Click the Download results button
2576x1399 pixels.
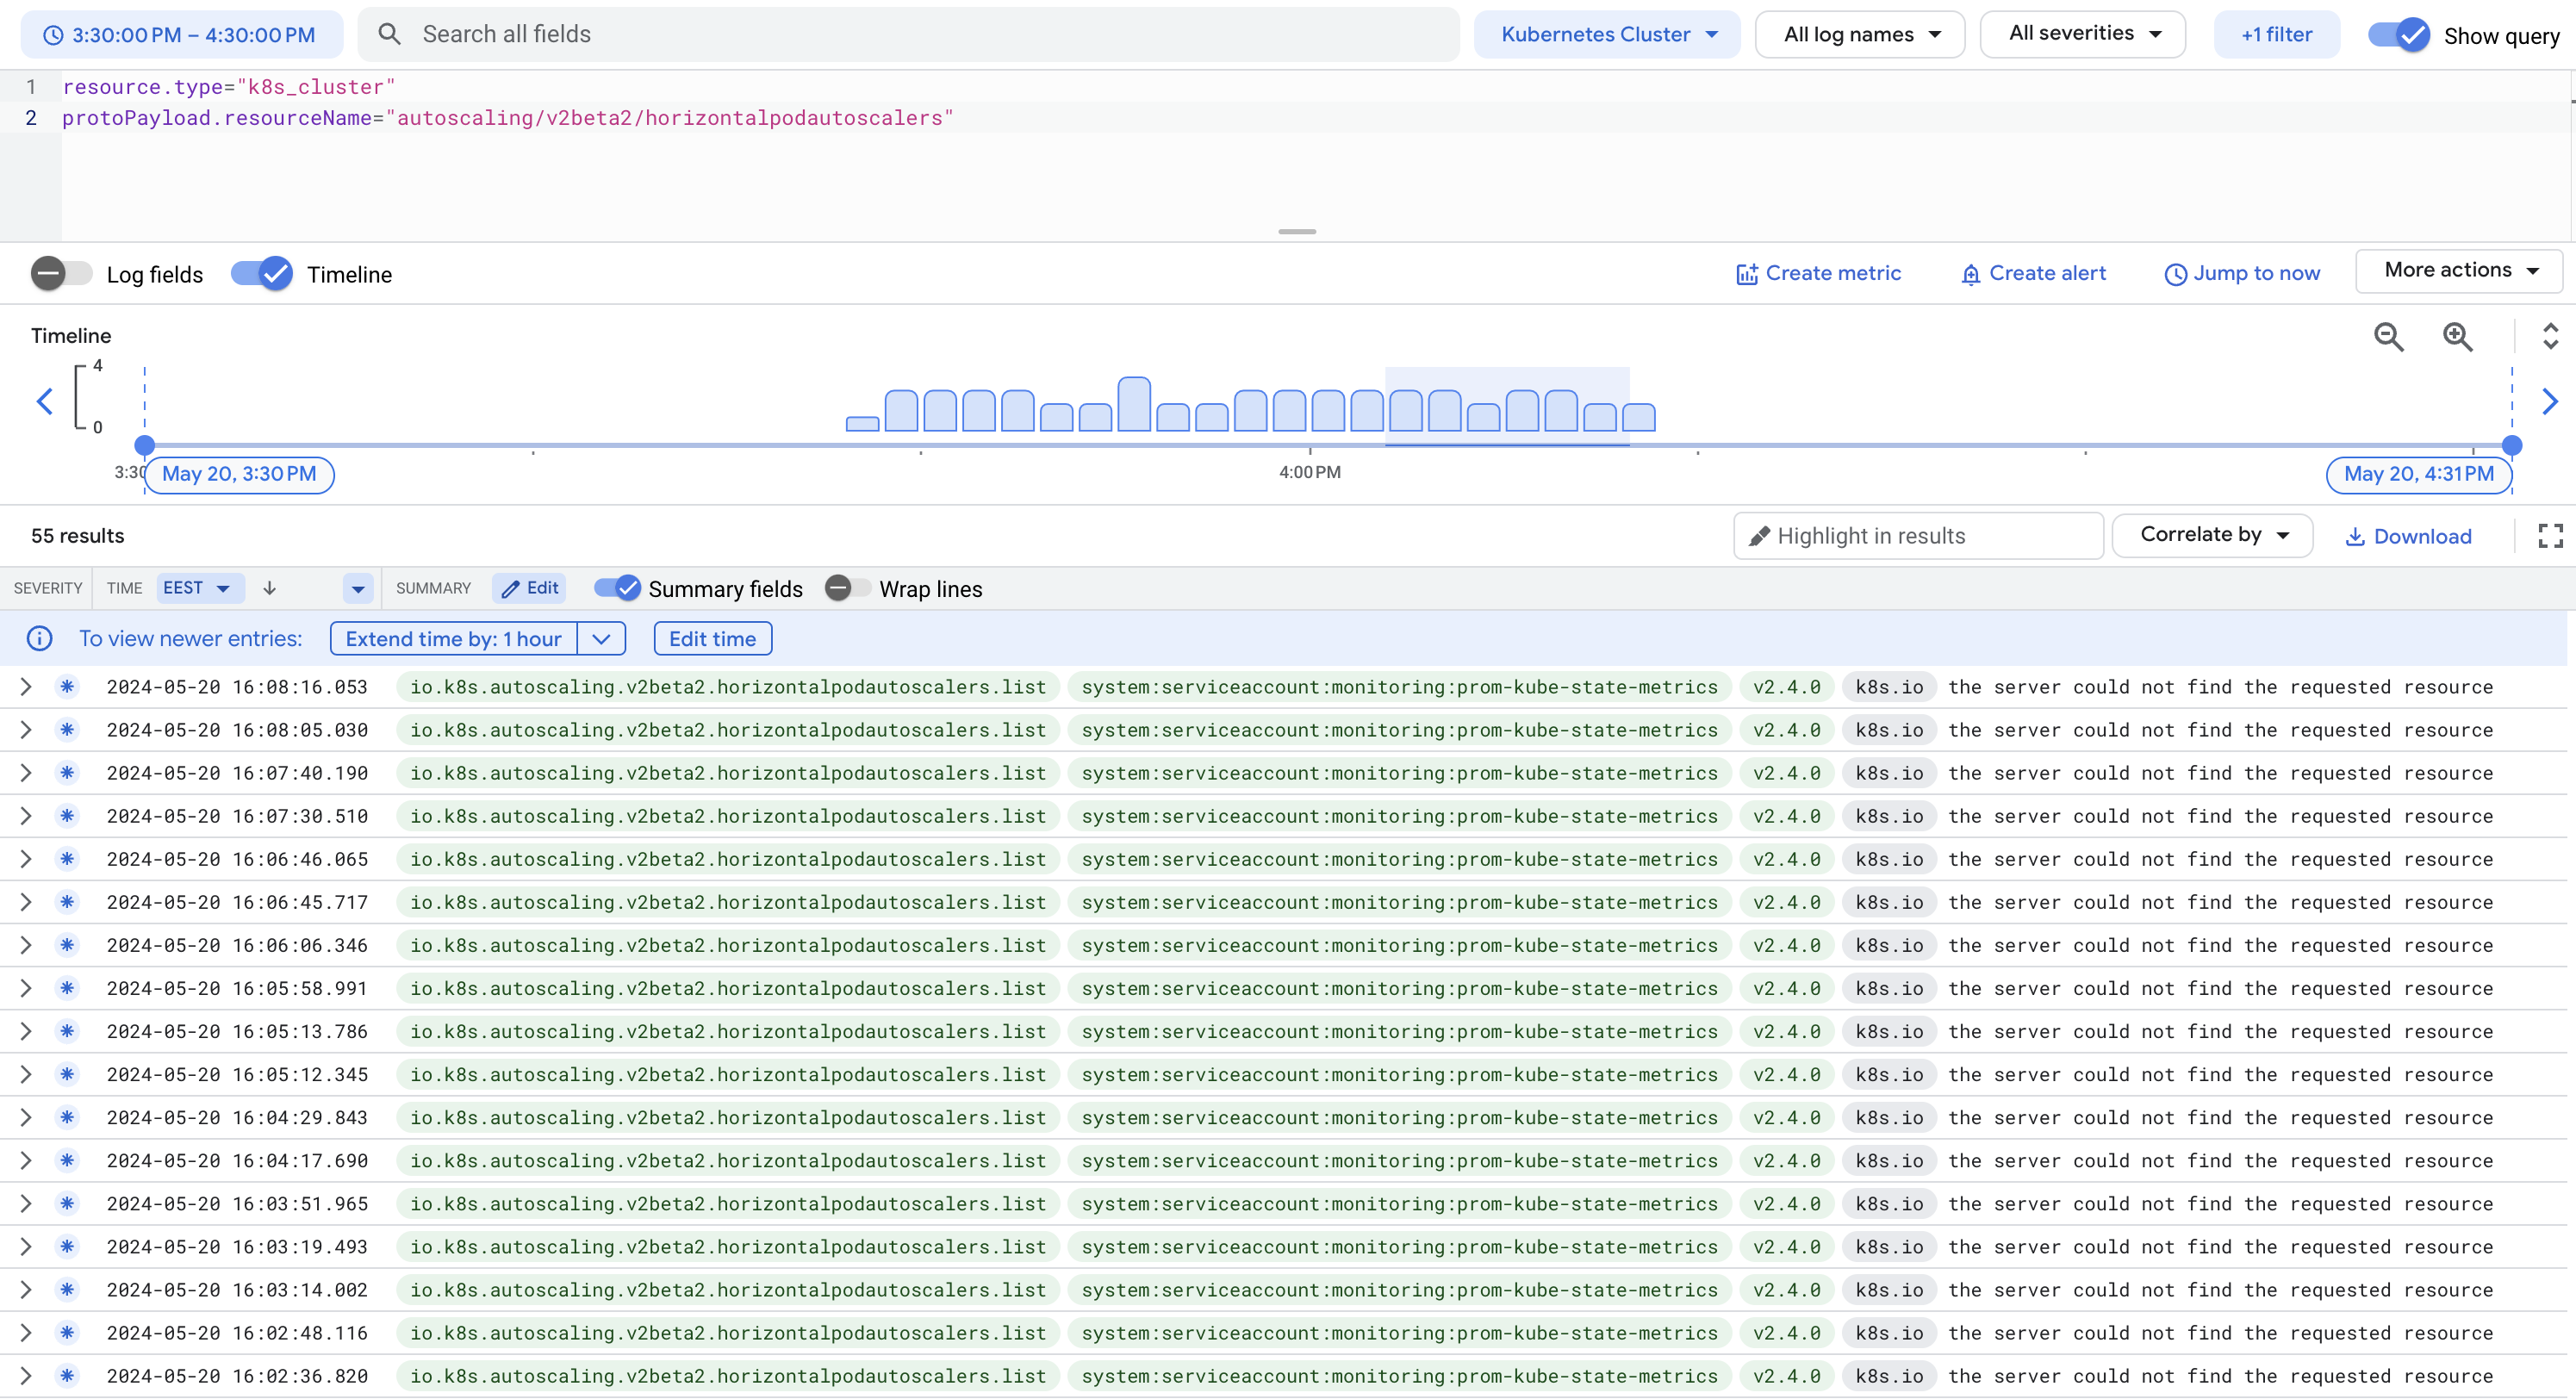pyautogui.click(x=2408, y=537)
